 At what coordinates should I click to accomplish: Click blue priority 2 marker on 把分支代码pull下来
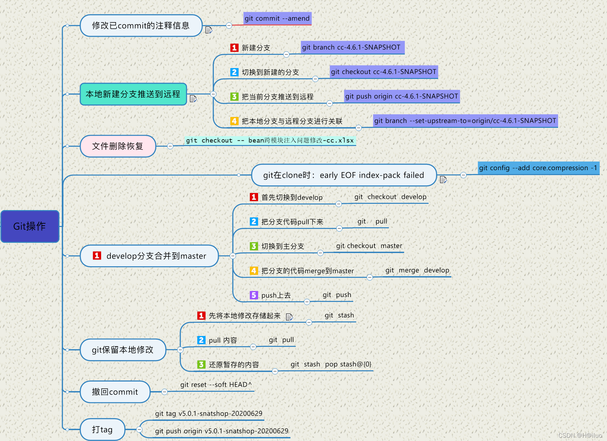pos(254,222)
